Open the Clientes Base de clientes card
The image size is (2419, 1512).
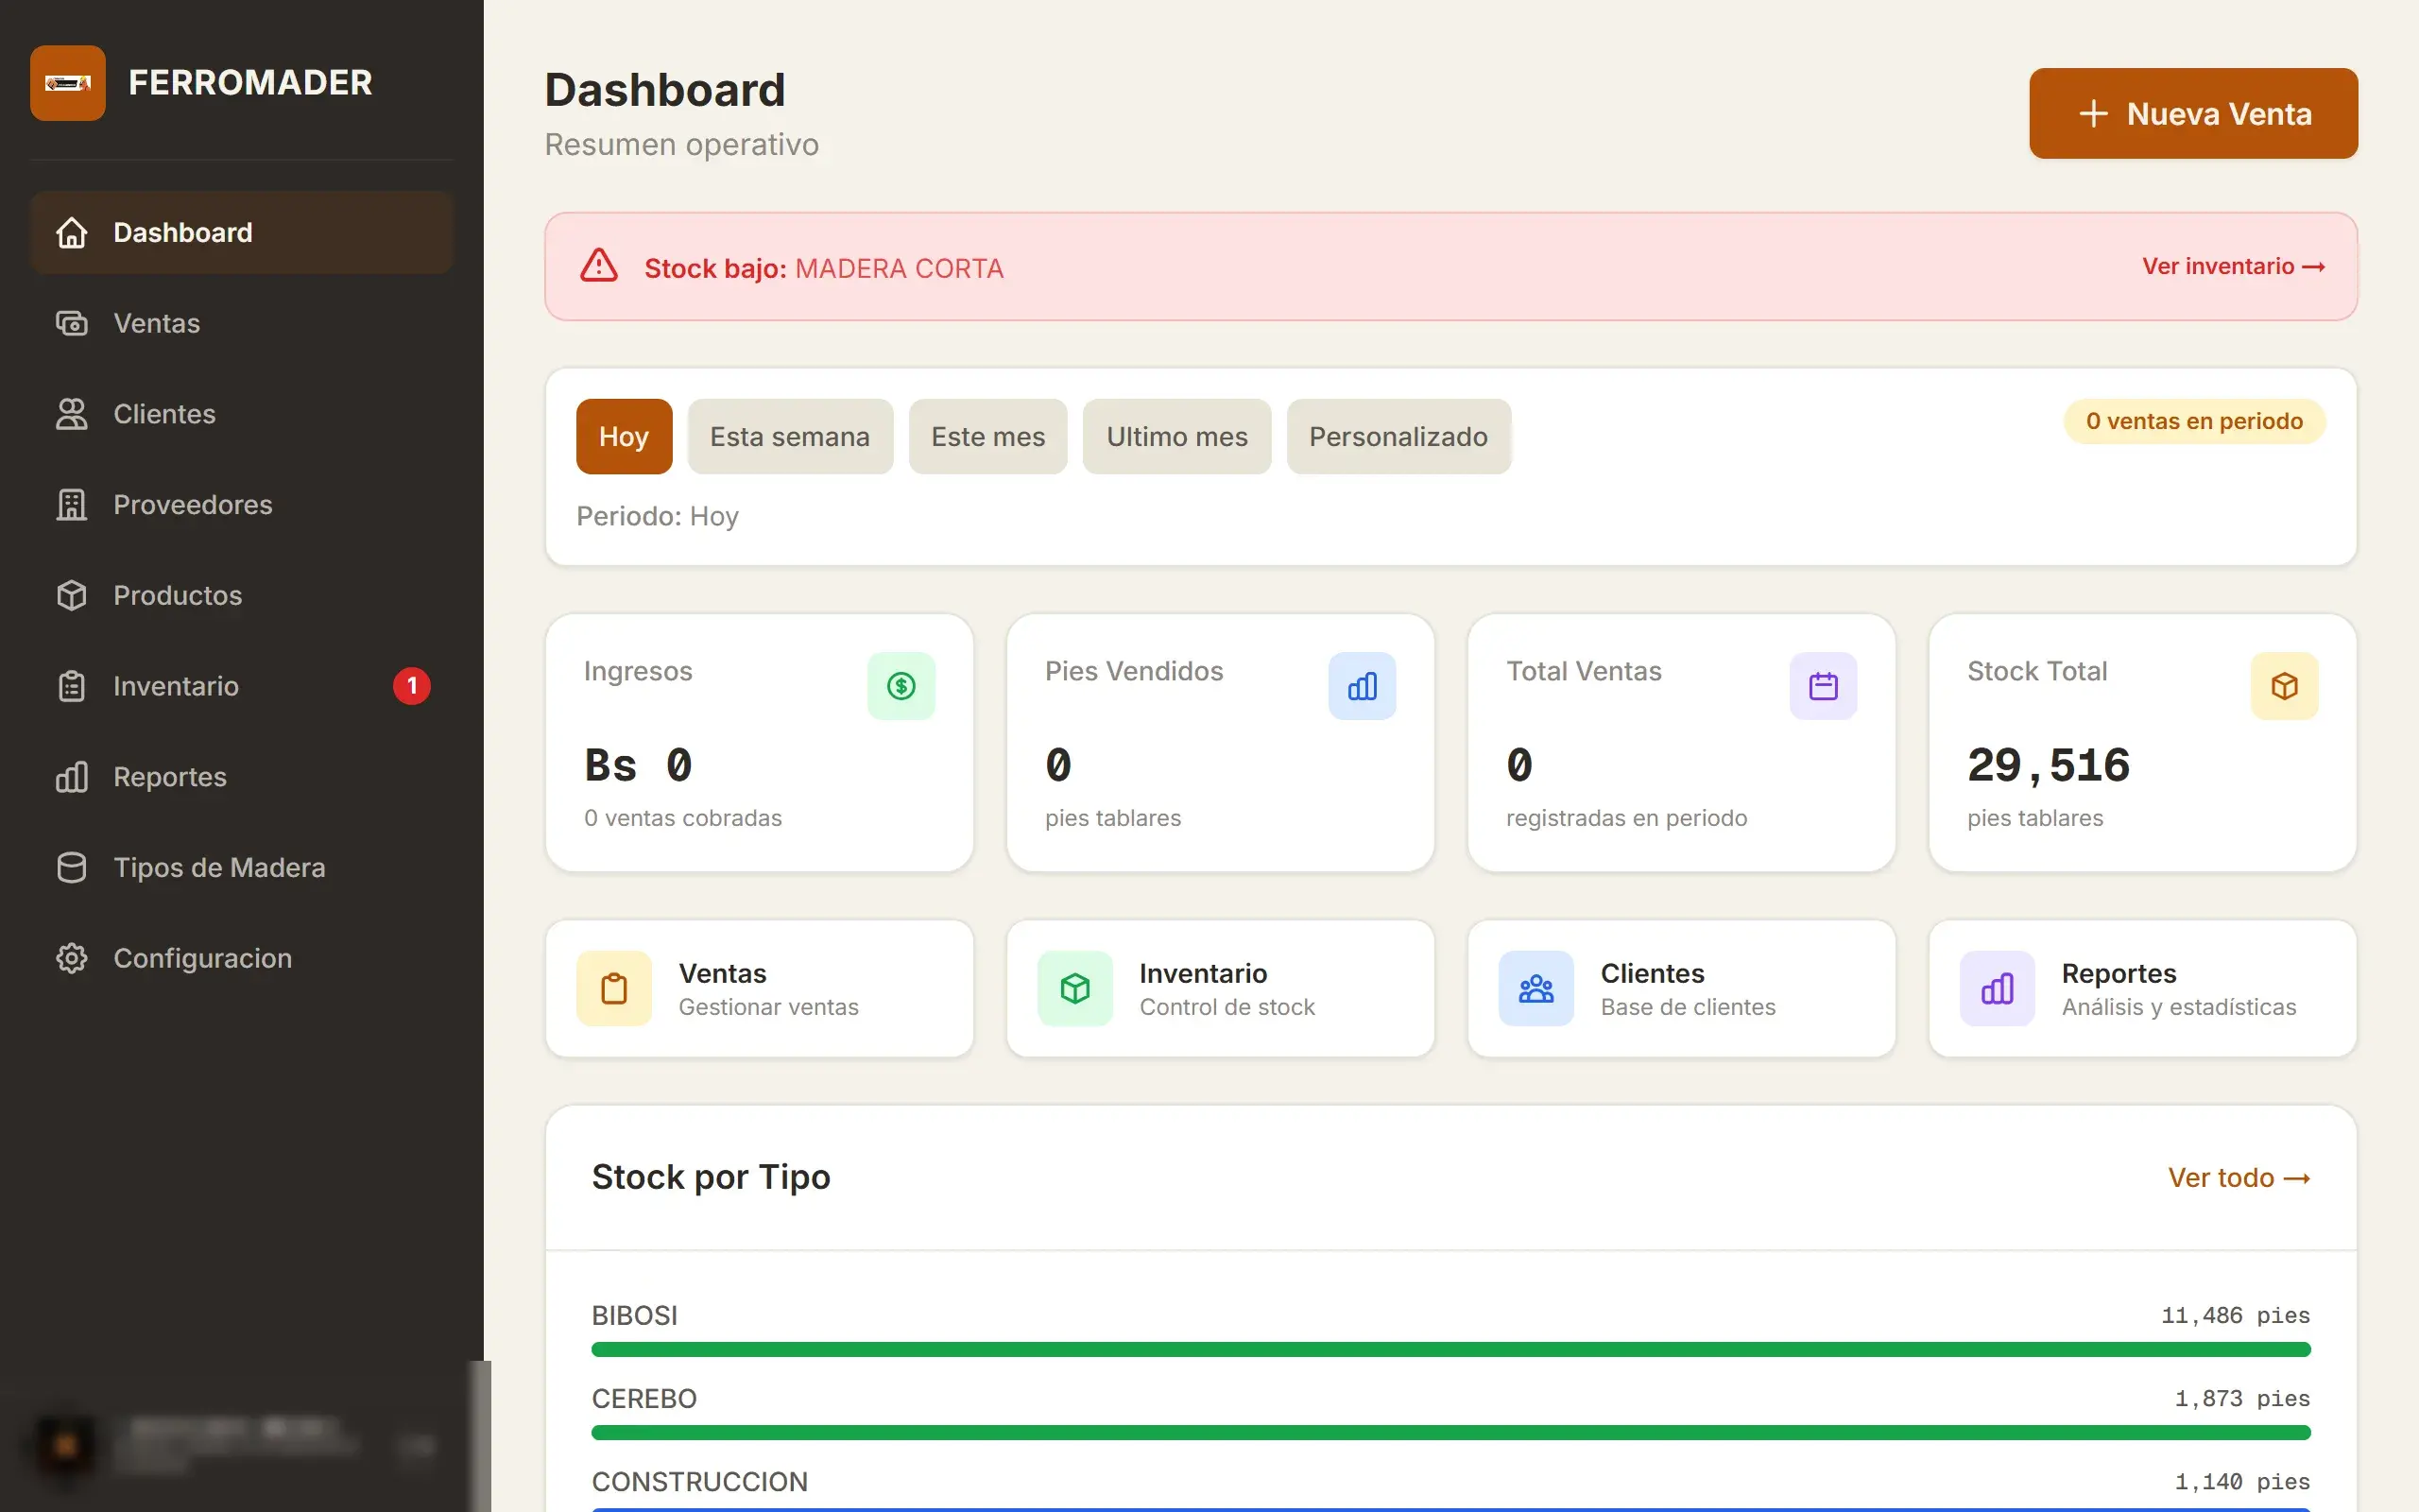click(x=1681, y=989)
